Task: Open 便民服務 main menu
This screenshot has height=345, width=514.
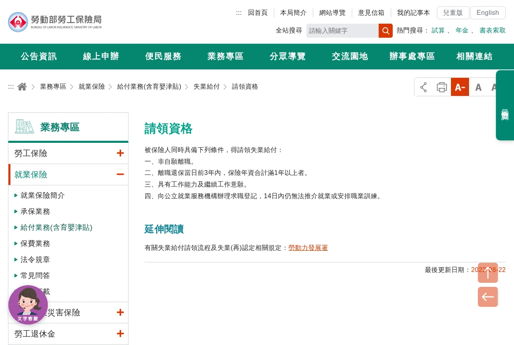Action: pyautogui.click(x=163, y=57)
